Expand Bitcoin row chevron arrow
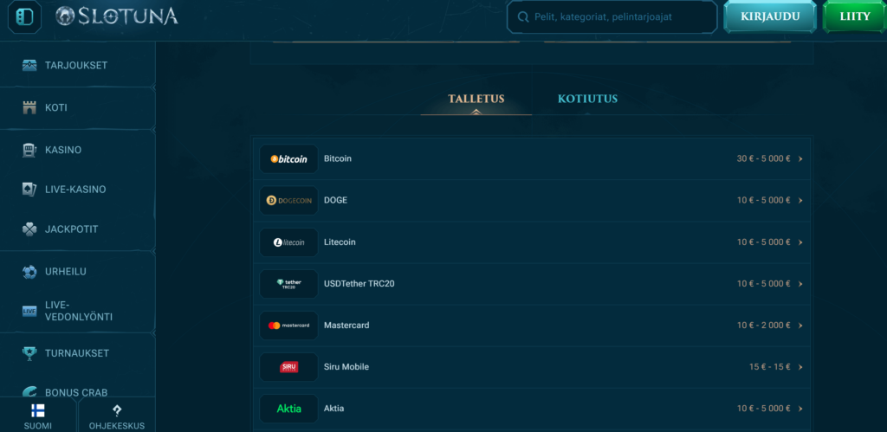This screenshot has width=887, height=432. [x=800, y=159]
